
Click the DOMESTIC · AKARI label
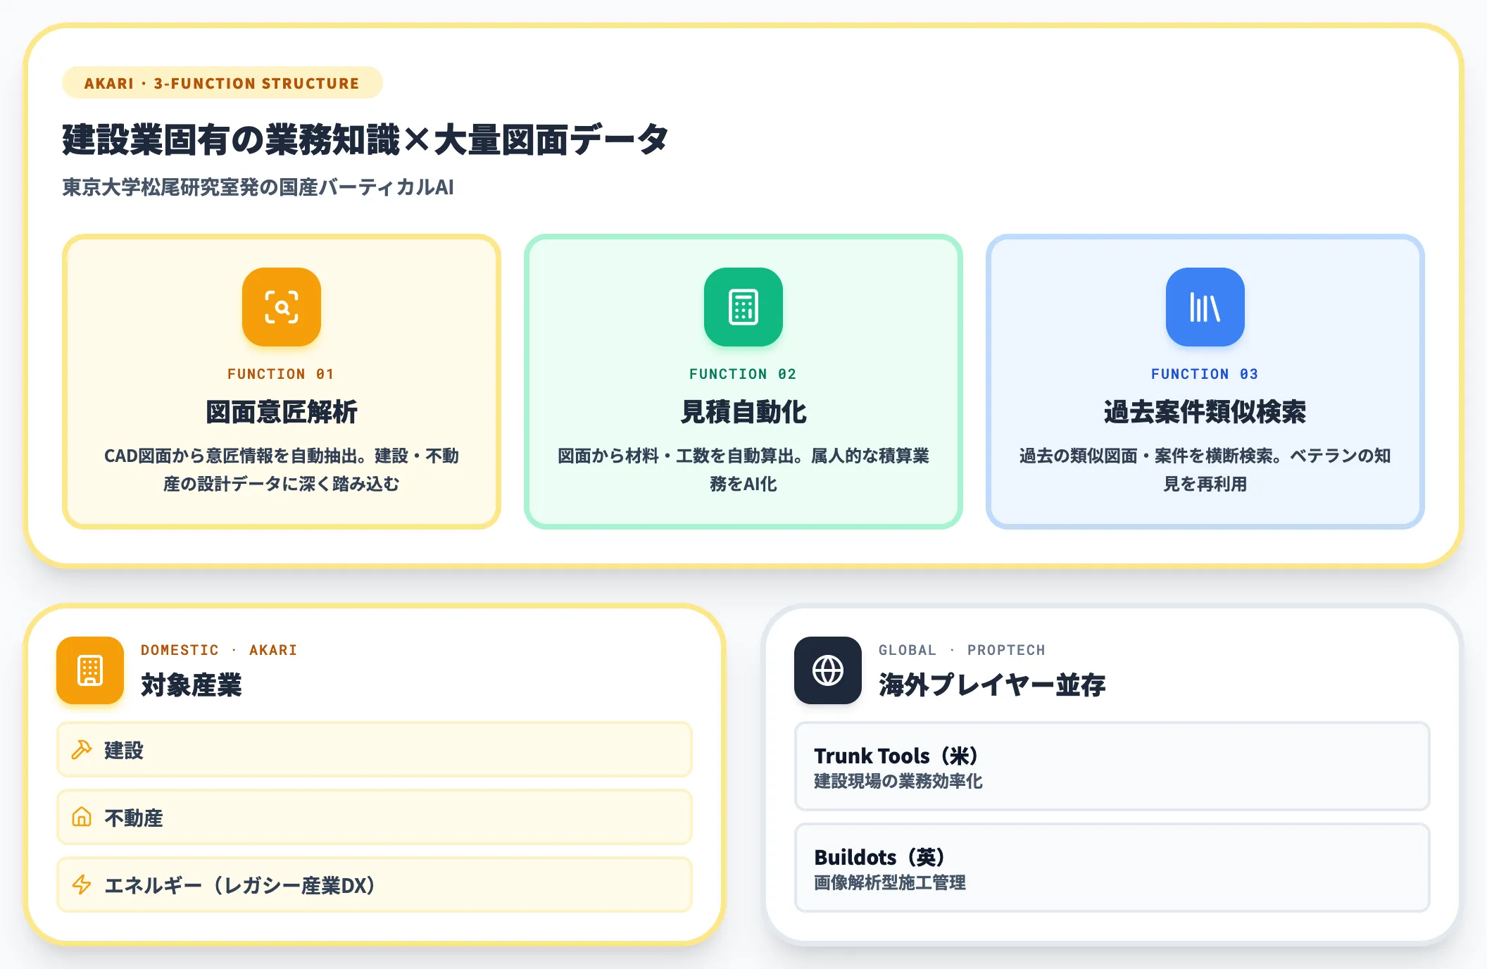pos(219,650)
